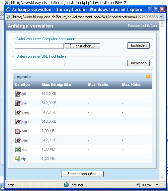Open the zoom level dropdown arrow
Viewport: 168px width, 191px height.
[157, 185]
